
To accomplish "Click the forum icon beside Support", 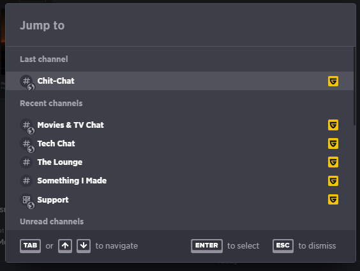I will click(x=27, y=201).
